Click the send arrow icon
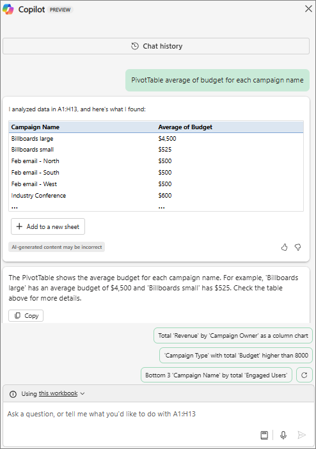The width and height of the screenshot is (316, 449). tap(301, 435)
